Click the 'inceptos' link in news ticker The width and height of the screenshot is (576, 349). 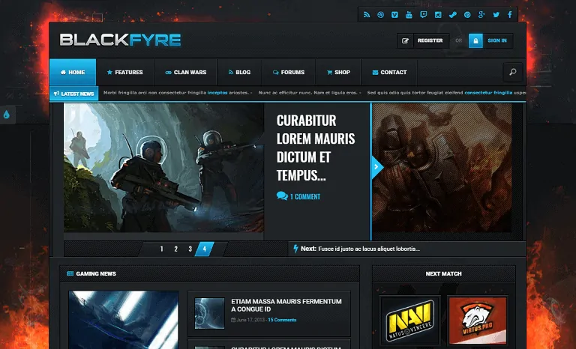217,93
